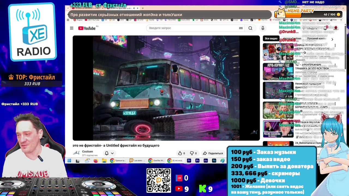Open File Explorer from the taskbar
349x196 pixels.
point(104,161)
